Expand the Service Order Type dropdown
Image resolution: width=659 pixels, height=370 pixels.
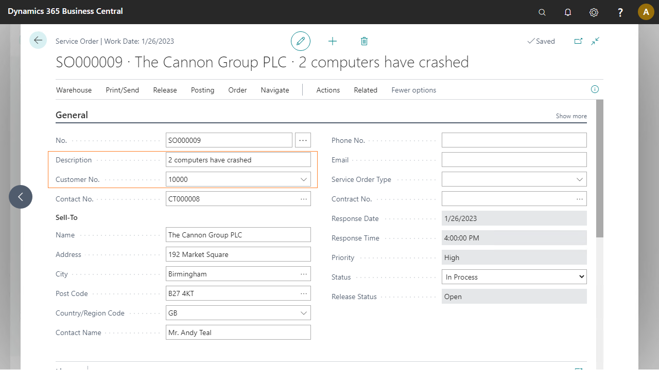coord(580,179)
